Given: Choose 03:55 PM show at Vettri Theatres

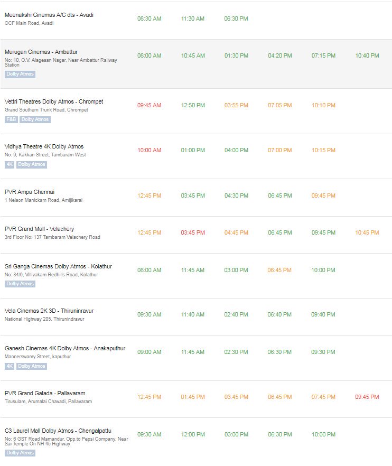Looking at the screenshot, I should [x=236, y=105].
